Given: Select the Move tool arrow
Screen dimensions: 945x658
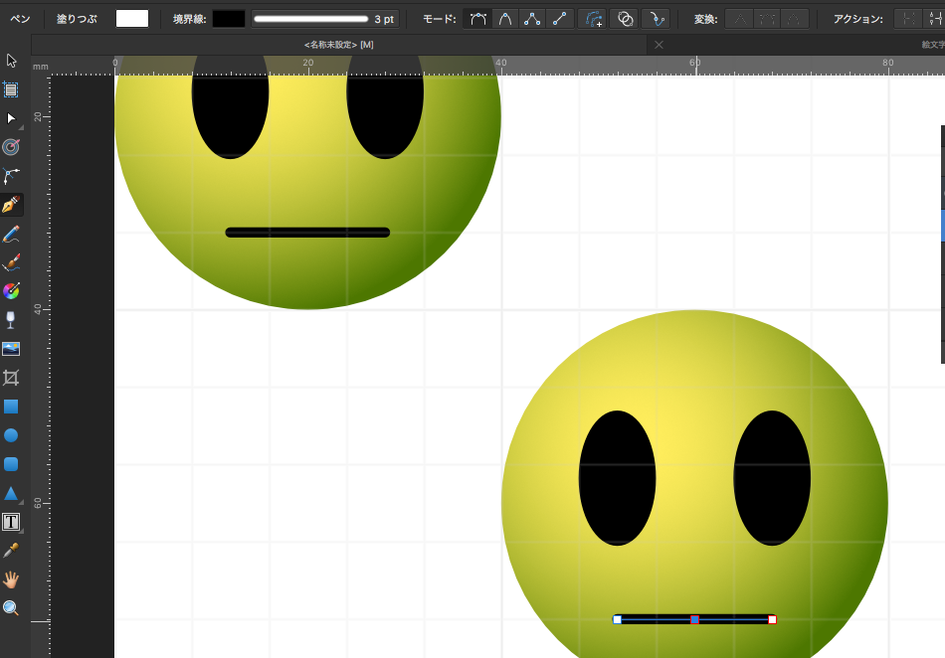Looking at the screenshot, I should [11, 61].
